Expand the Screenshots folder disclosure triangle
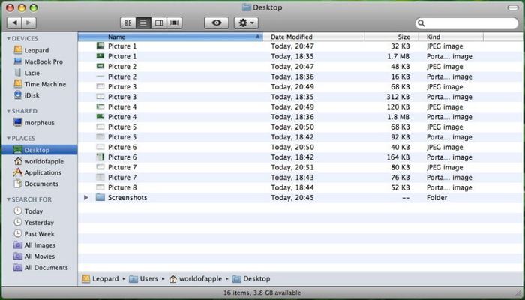Viewport: 525px width, 300px height. (x=86, y=197)
